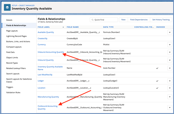Click the Formula (Number) data type text
174x114 pixels.
click(x=112, y=32)
